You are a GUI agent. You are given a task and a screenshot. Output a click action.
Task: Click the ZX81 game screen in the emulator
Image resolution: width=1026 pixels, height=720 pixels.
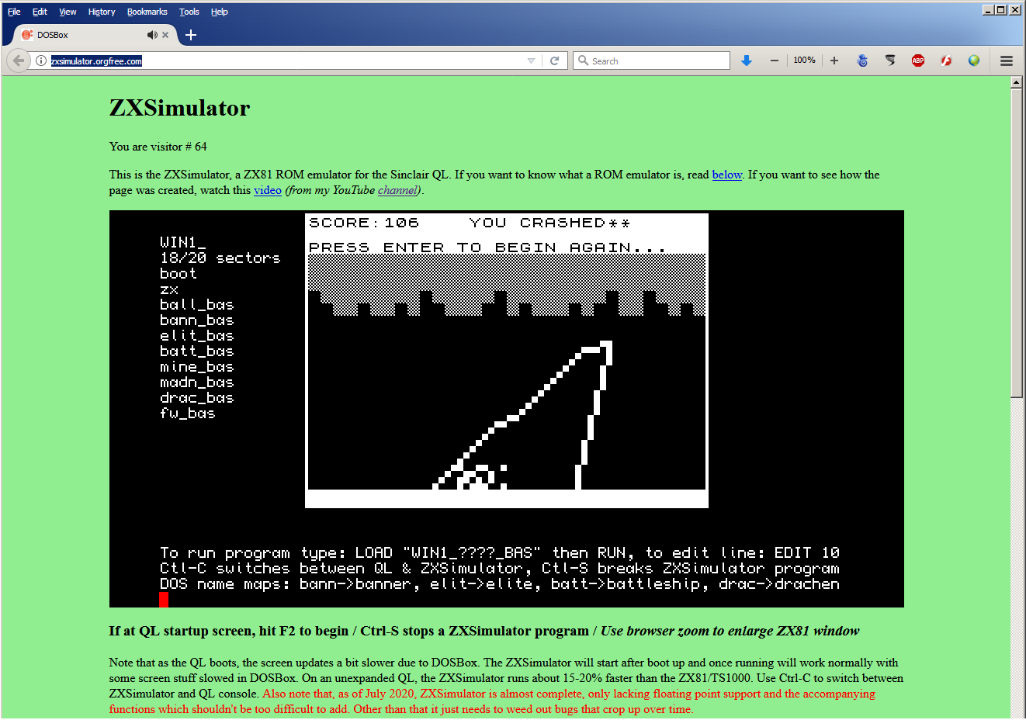pos(507,361)
